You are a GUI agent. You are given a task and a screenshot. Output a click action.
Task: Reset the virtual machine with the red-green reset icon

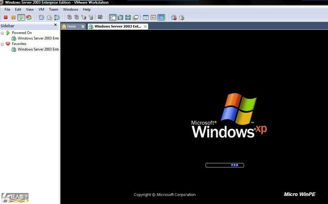coord(28,17)
